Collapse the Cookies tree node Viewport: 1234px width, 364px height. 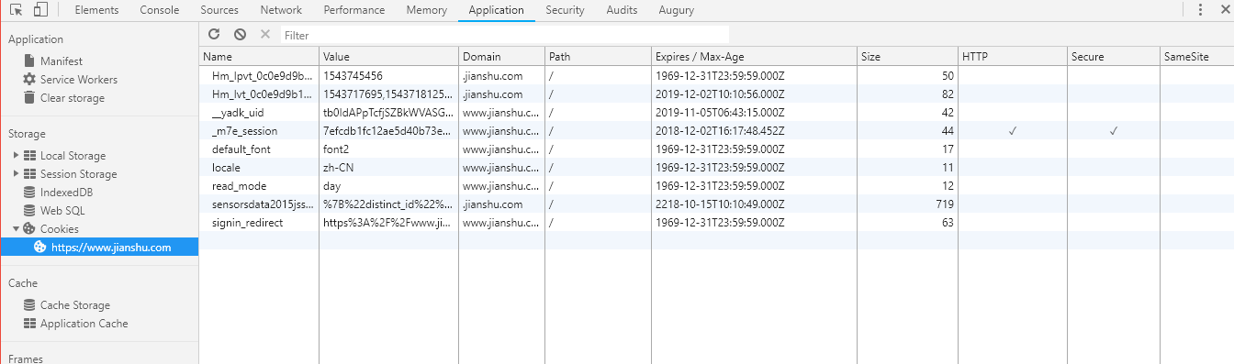17,229
